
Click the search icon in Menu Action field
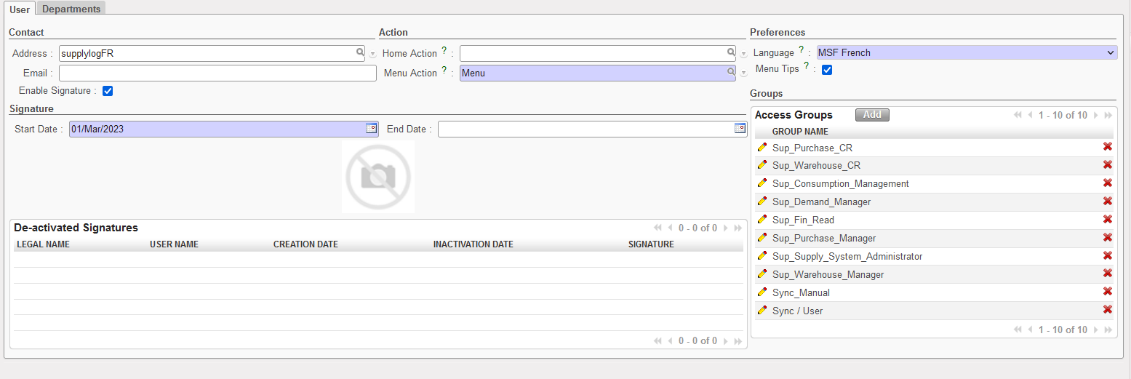[731, 72]
